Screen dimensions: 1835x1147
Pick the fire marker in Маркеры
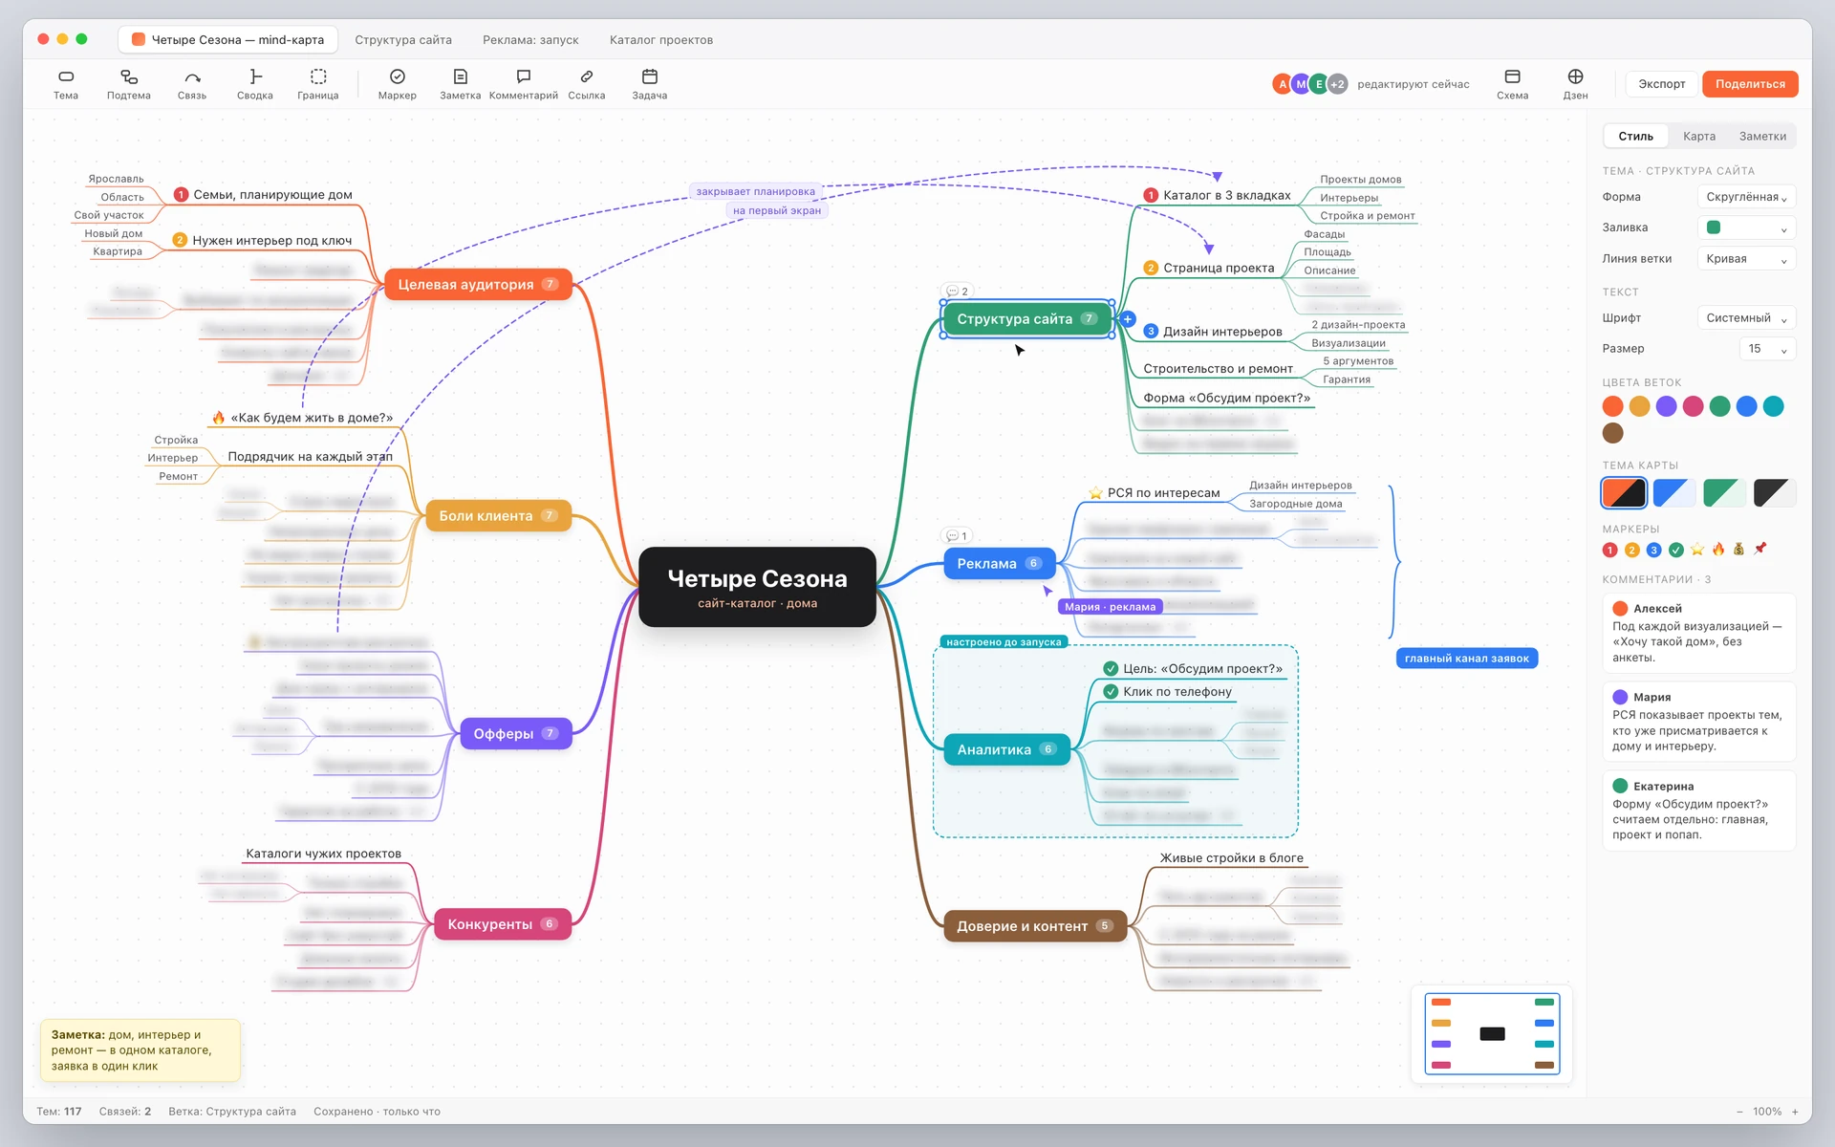coord(1718,550)
